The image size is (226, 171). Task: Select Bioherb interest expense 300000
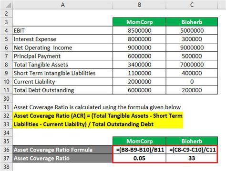[x=192, y=39]
